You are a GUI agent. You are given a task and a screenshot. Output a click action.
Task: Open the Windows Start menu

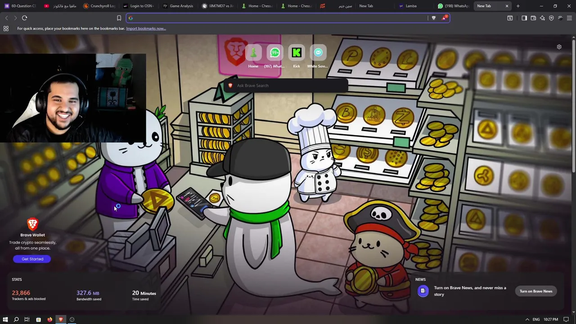tap(5, 319)
